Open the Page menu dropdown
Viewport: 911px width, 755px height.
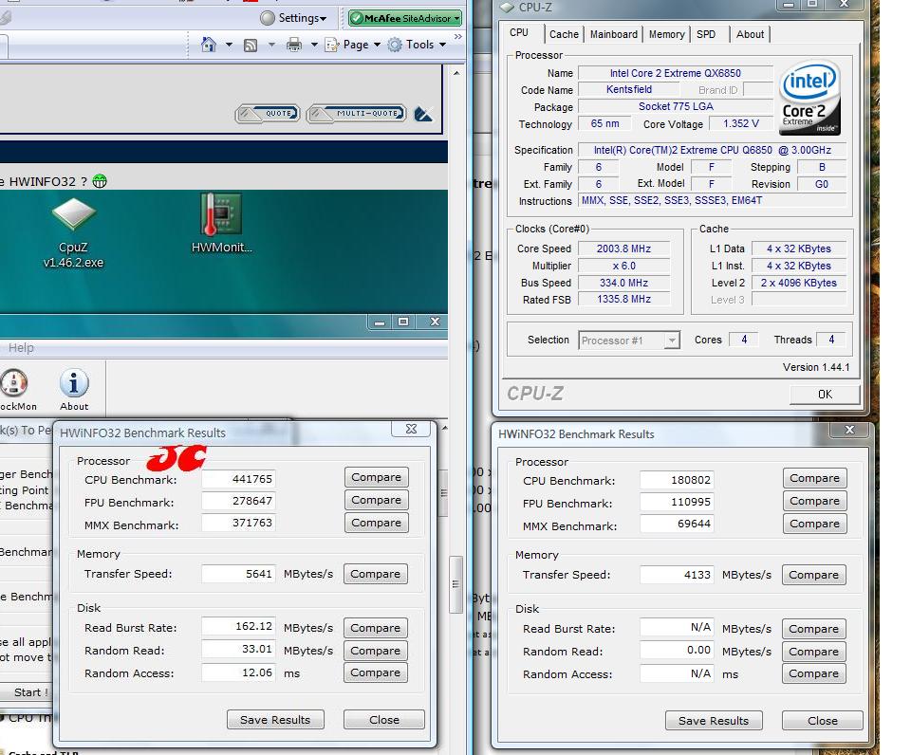[x=353, y=45]
